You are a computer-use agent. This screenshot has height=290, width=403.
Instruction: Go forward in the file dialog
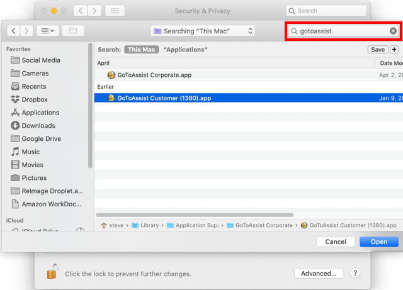click(x=26, y=31)
